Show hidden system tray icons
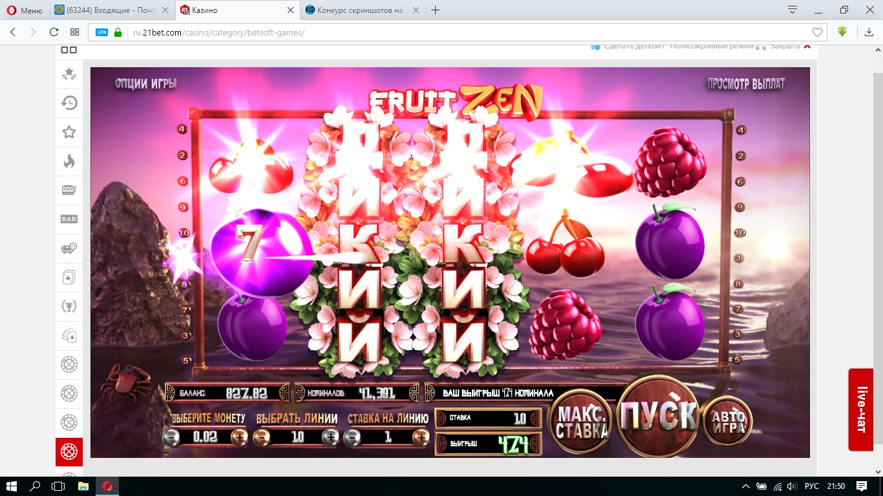Viewport: 883px width, 496px height. [747, 486]
